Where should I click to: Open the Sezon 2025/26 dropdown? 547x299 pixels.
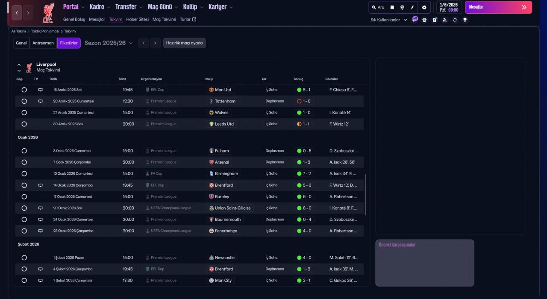click(x=109, y=43)
